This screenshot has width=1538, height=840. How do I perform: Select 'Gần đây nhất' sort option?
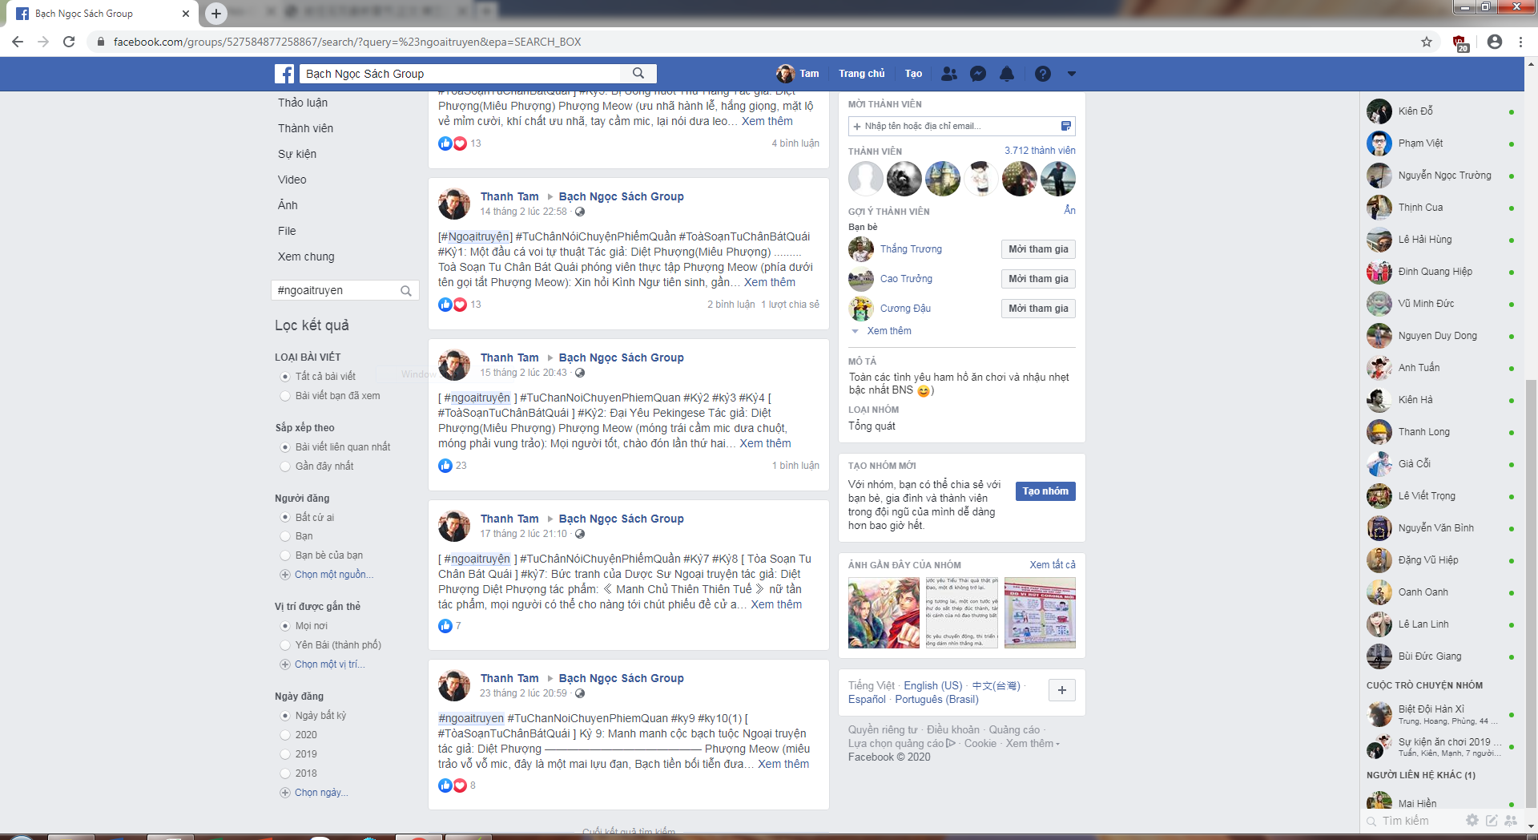coord(285,466)
